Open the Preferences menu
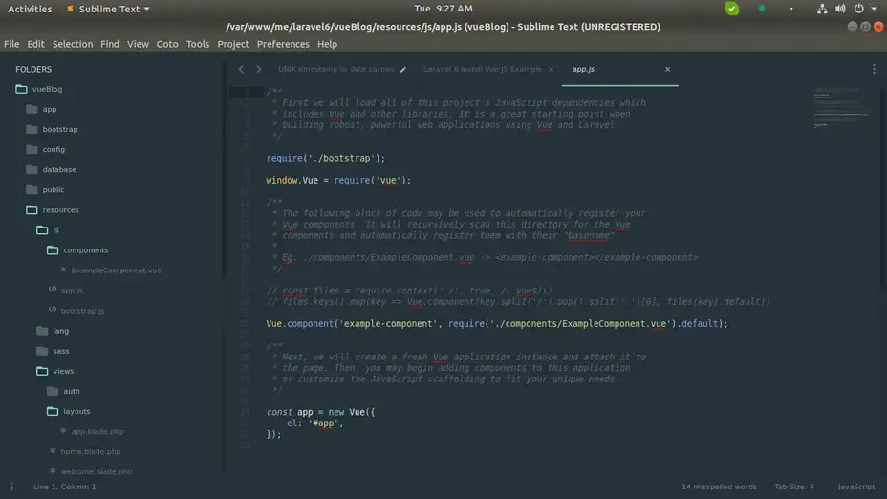 (283, 44)
